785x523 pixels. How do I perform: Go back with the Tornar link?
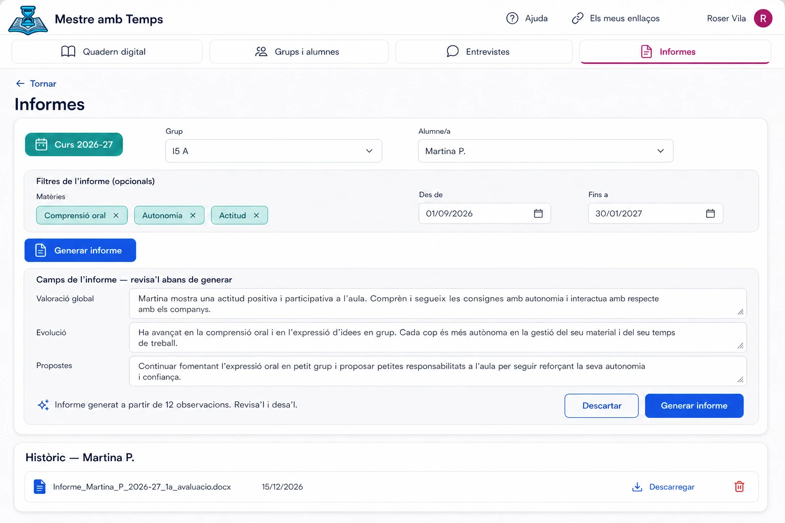coord(36,83)
